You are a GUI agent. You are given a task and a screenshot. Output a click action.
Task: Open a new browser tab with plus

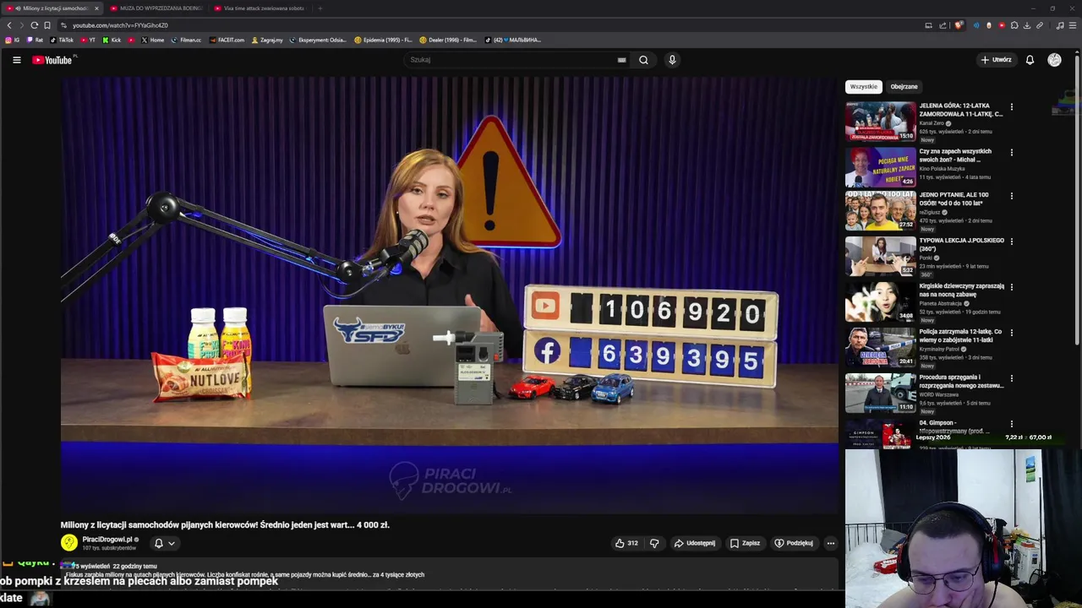(320, 8)
